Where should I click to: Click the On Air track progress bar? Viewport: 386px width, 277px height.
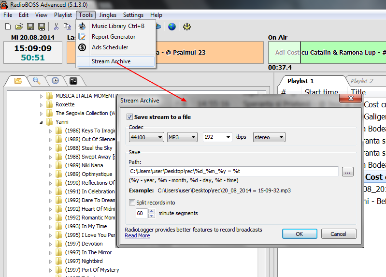327,53
